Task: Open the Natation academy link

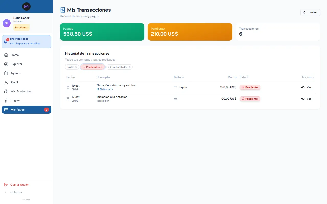Action: point(105,89)
